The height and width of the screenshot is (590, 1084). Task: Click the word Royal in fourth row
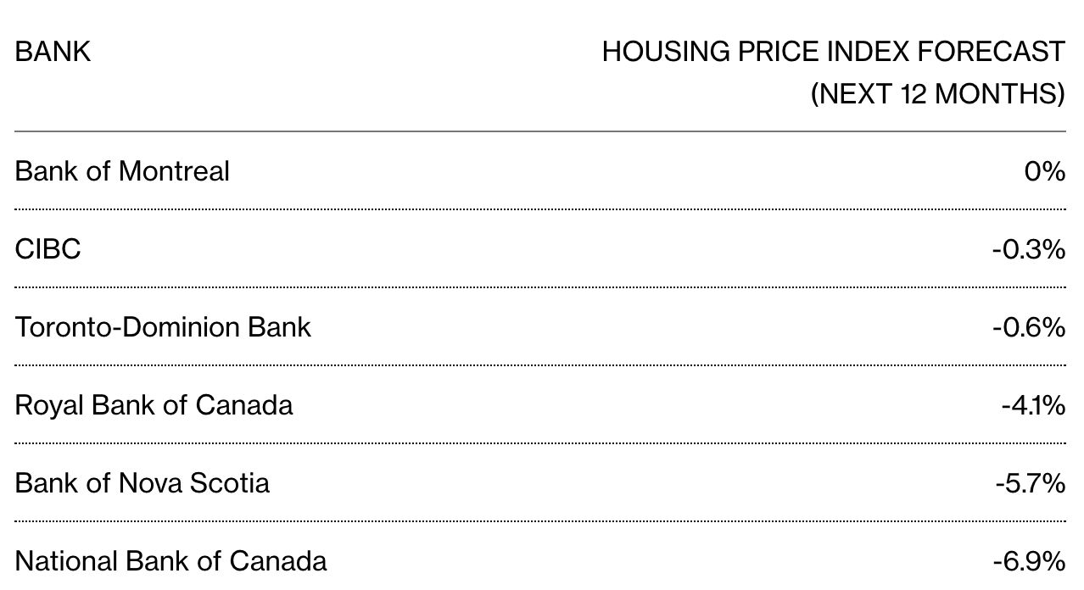tap(49, 405)
